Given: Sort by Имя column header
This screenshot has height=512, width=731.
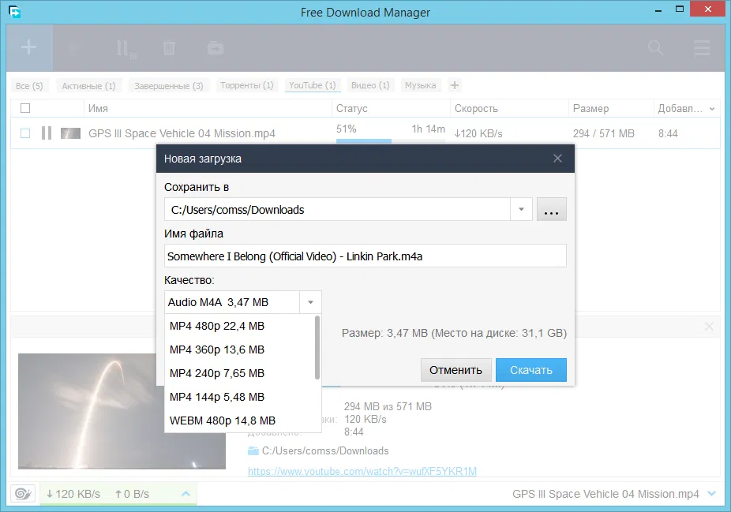Looking at the screenshot, I should pyautogui.click(x=208, y=109).
